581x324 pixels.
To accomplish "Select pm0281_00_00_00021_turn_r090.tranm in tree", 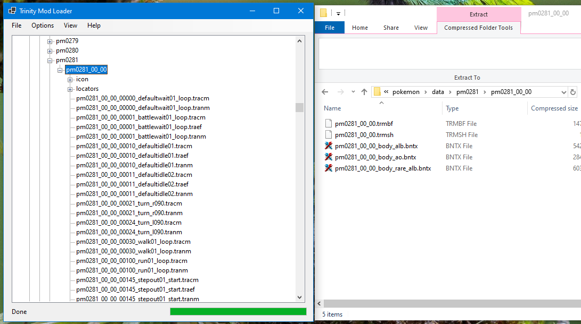I will click(129, 213).
